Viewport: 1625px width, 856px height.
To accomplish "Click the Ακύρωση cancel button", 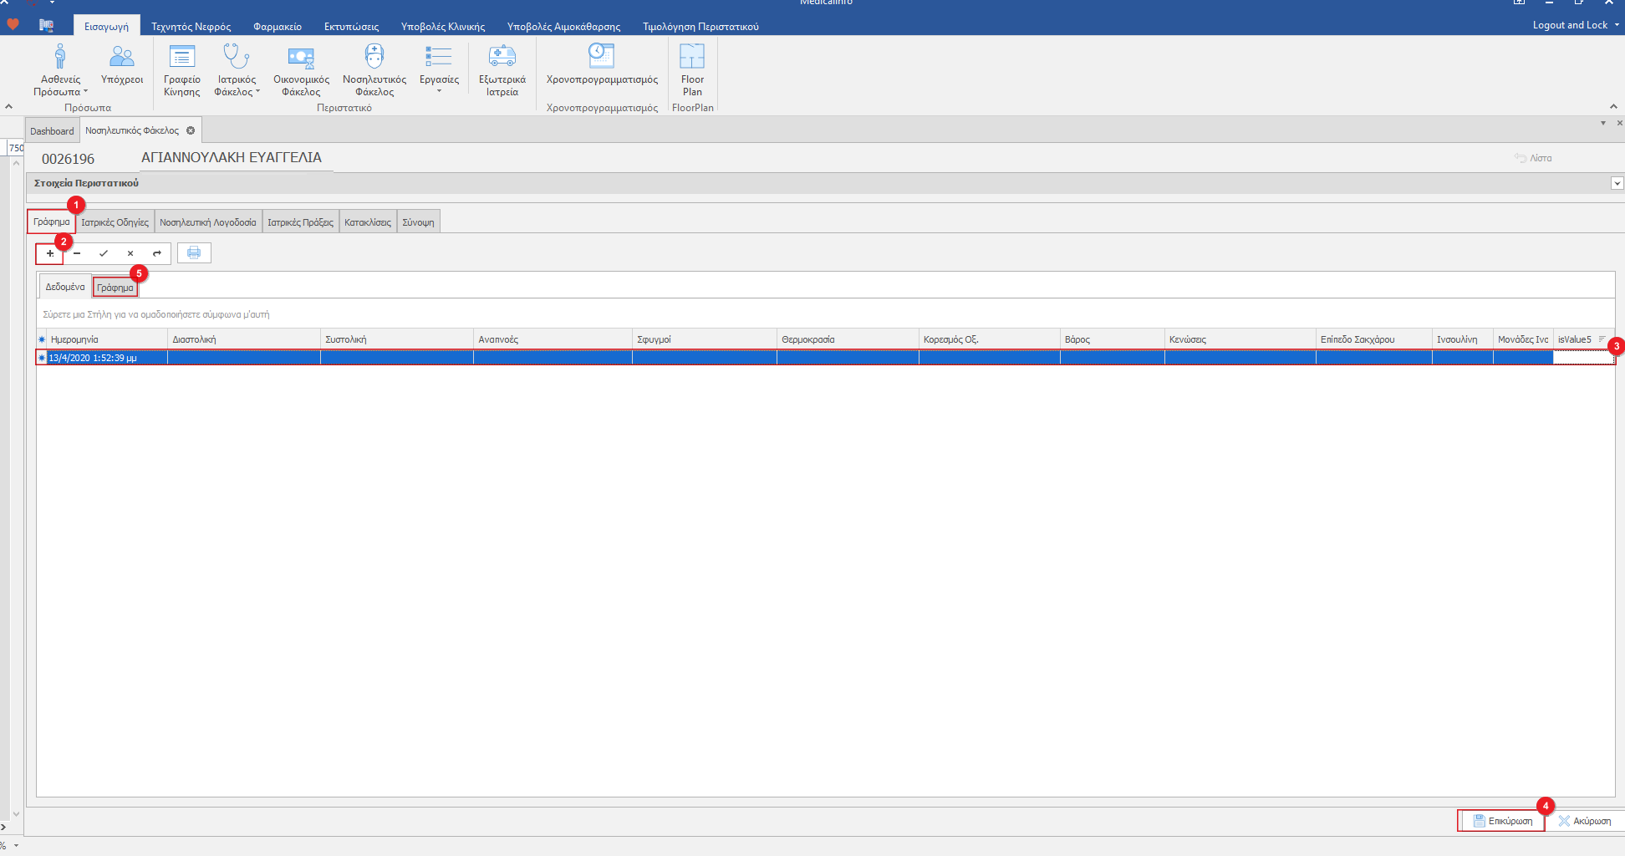I will click(1585, 821).
